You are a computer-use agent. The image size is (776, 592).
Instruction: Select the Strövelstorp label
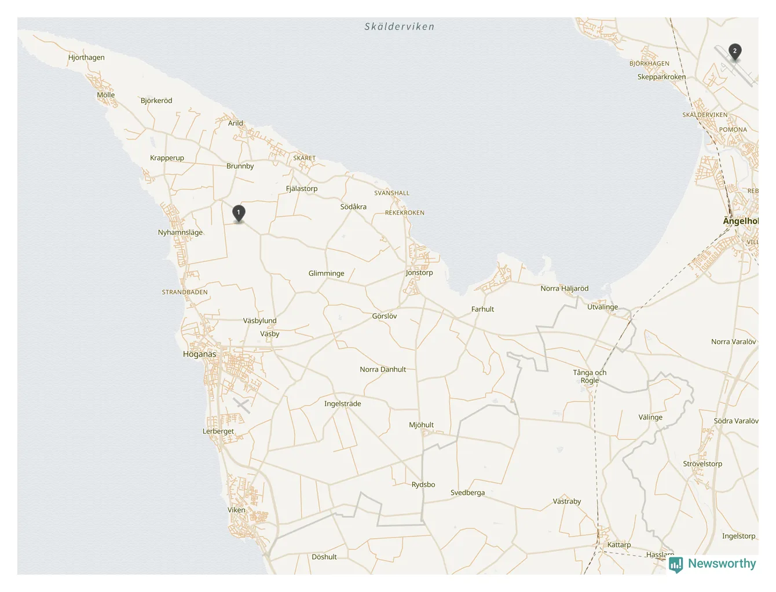702,464
